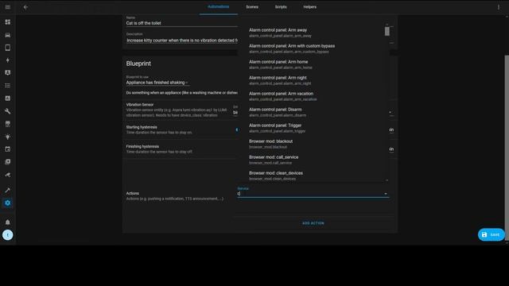Open the light bulb icon in sidebar

[7, 137]
